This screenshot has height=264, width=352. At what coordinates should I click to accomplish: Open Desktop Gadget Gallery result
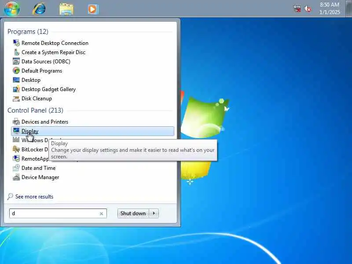point(48,89)
